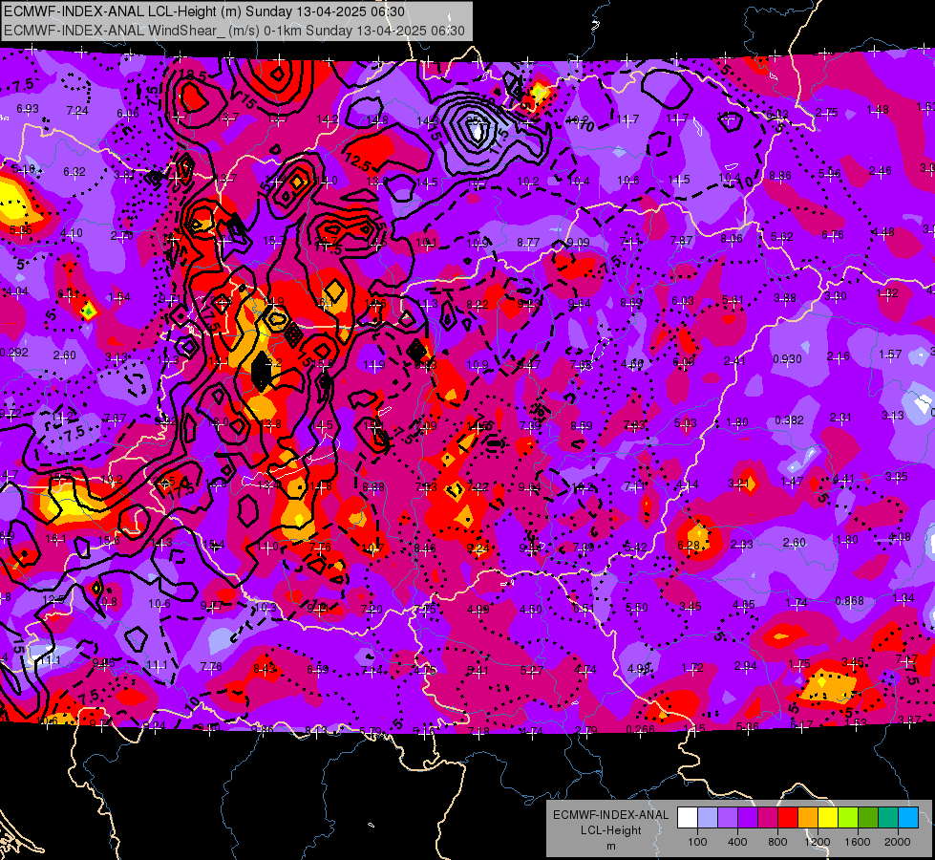935x860 pixels.
Task: Click the orange legend swatch
Action: (x=808, y=818)
